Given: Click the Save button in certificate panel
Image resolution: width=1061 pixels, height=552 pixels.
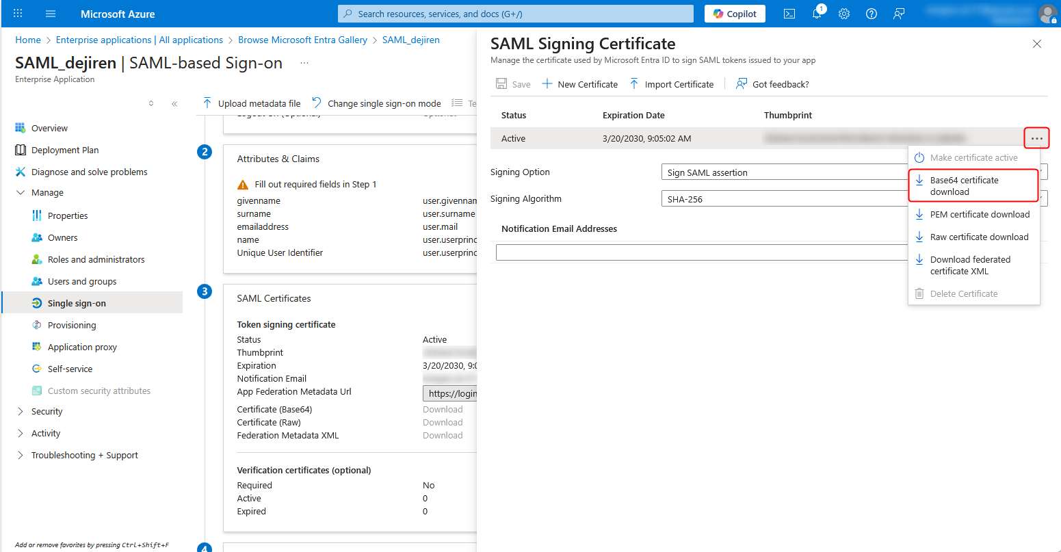Looking at the screenshot, I should coord(513,84).
